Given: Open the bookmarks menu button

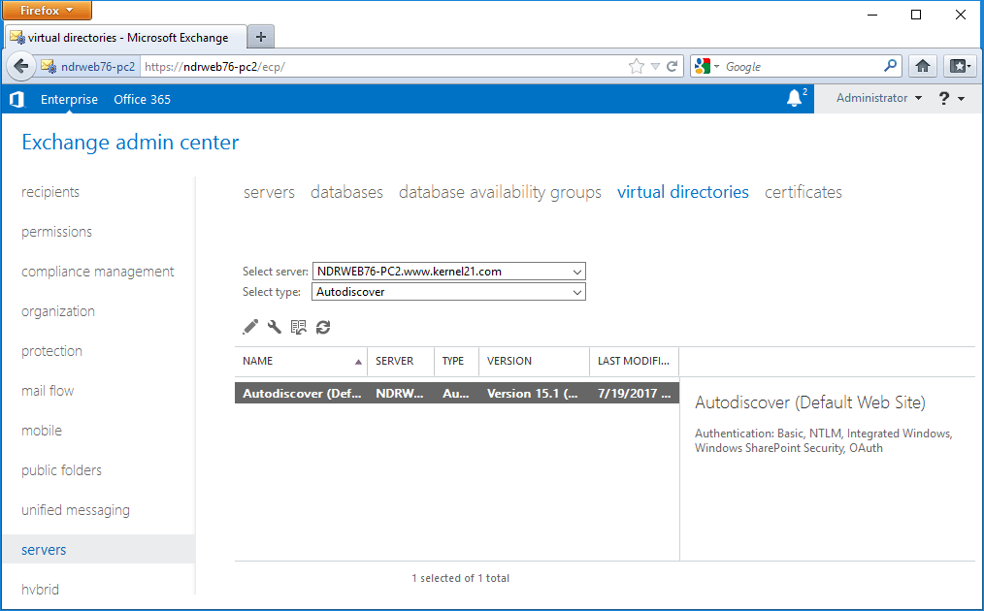Looking at the screenshot, I should tap(960, 66).
